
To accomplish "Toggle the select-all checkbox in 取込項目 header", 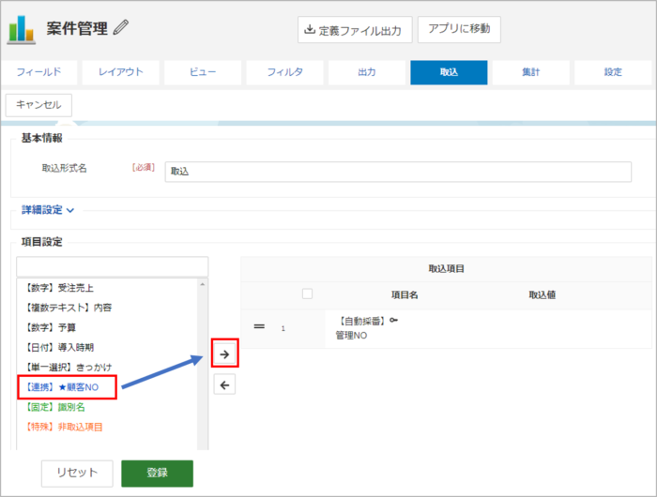I will coord(307,294).
